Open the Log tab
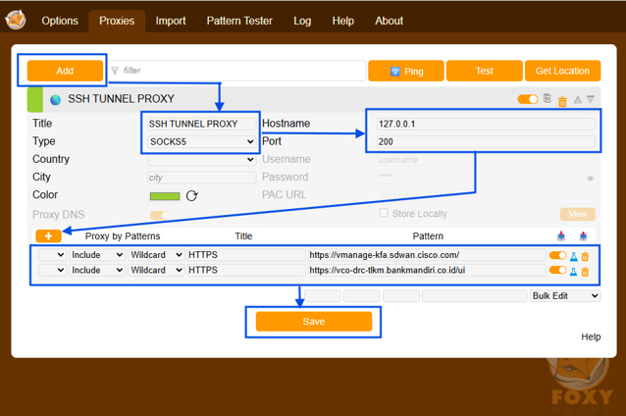The image size is (626, 416). 302,21
